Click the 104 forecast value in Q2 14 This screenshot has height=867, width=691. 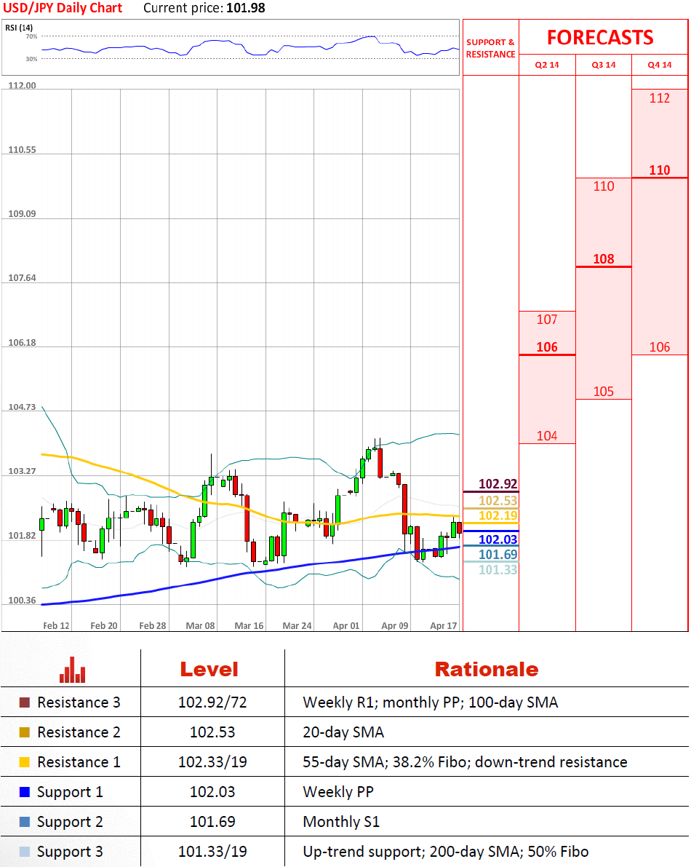tap(547, 436)
